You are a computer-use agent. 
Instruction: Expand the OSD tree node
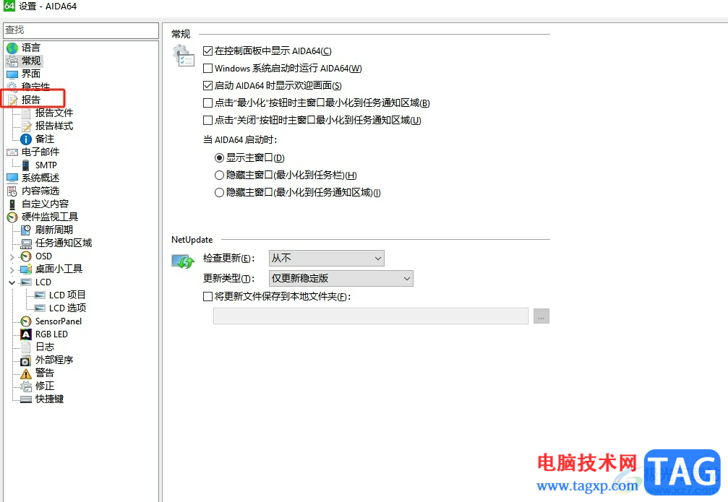12,256
